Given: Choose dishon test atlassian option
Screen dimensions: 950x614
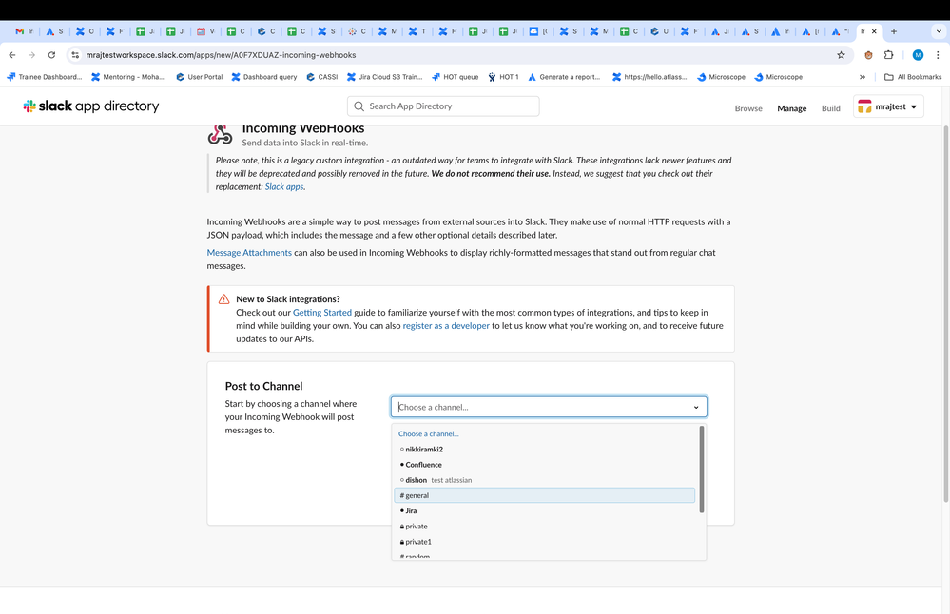Looking at the screenshot, I should (x=544, y=480).
